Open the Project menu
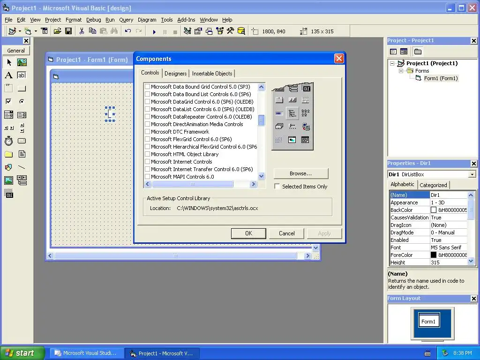480x360 pixels. (x=53, y=20)
